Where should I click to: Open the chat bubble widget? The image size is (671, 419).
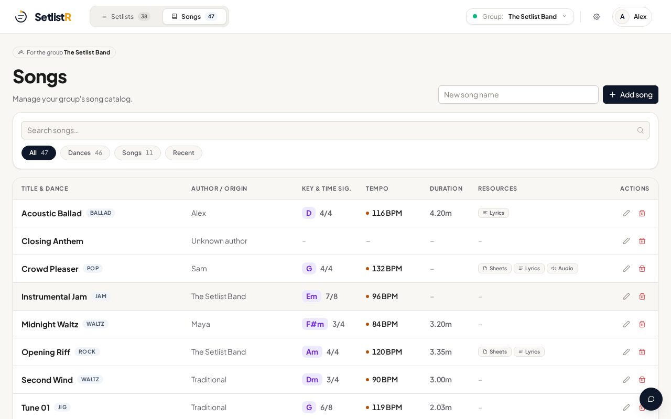click(x=651, y=399)
